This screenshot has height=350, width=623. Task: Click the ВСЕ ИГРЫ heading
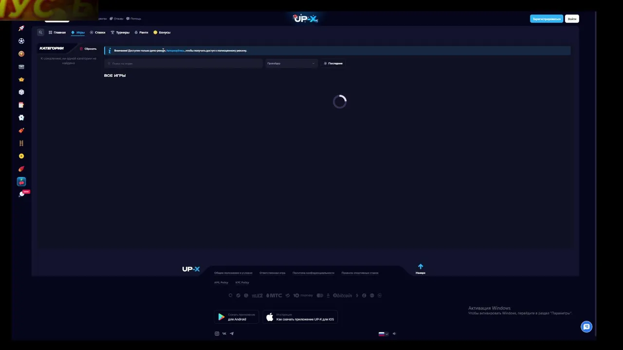(x=115, y=75)
